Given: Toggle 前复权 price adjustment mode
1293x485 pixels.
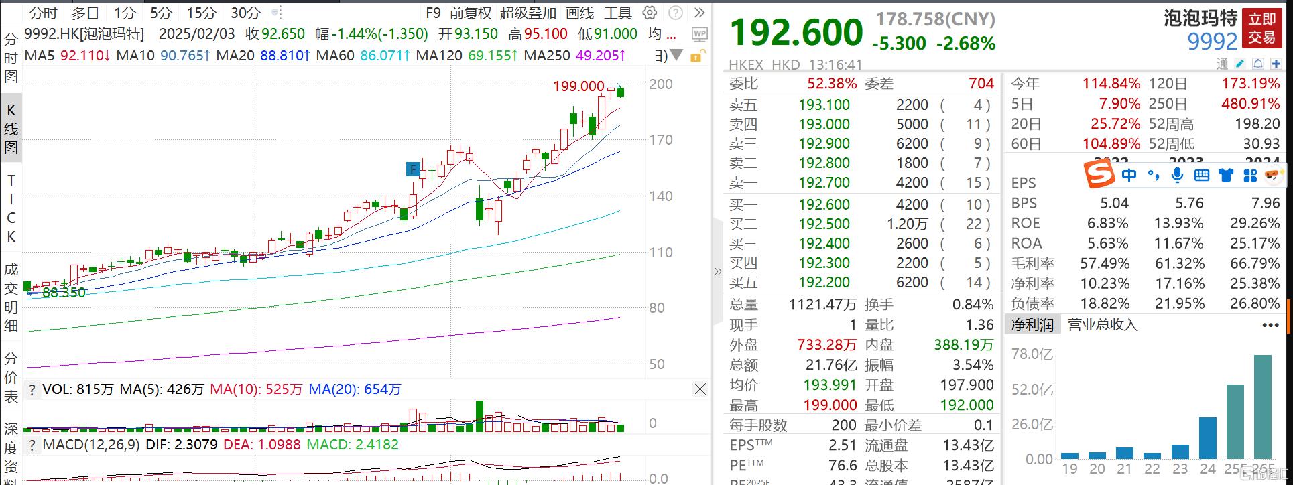Looking at the screenshot, I should point(471,13).
